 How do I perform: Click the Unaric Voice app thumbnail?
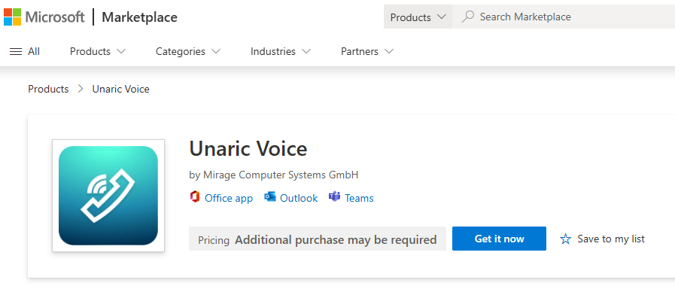(108, 196)
